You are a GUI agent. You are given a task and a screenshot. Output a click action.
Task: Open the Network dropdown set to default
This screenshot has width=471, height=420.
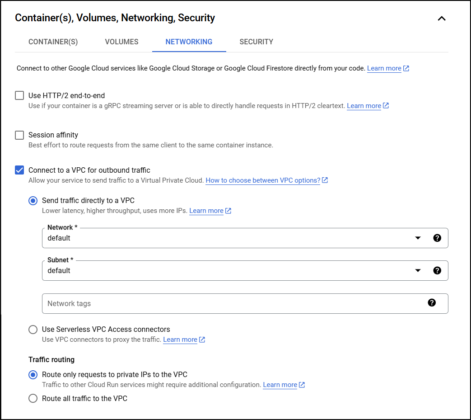click(245, 238)
